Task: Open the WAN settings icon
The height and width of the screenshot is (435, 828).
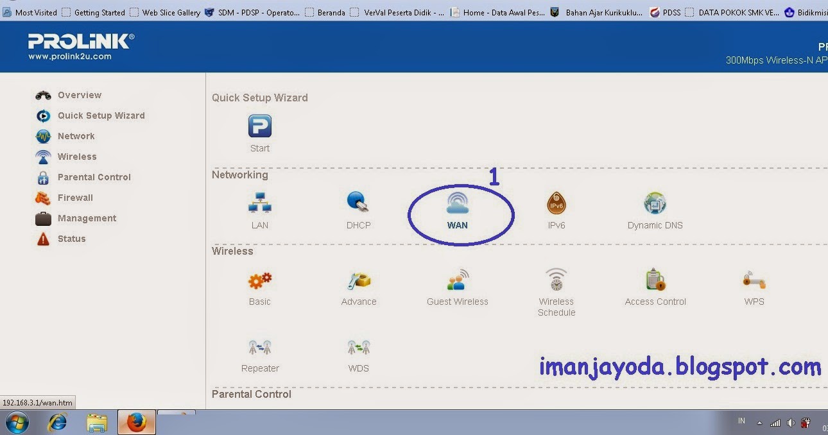Action: click(457, 209)
